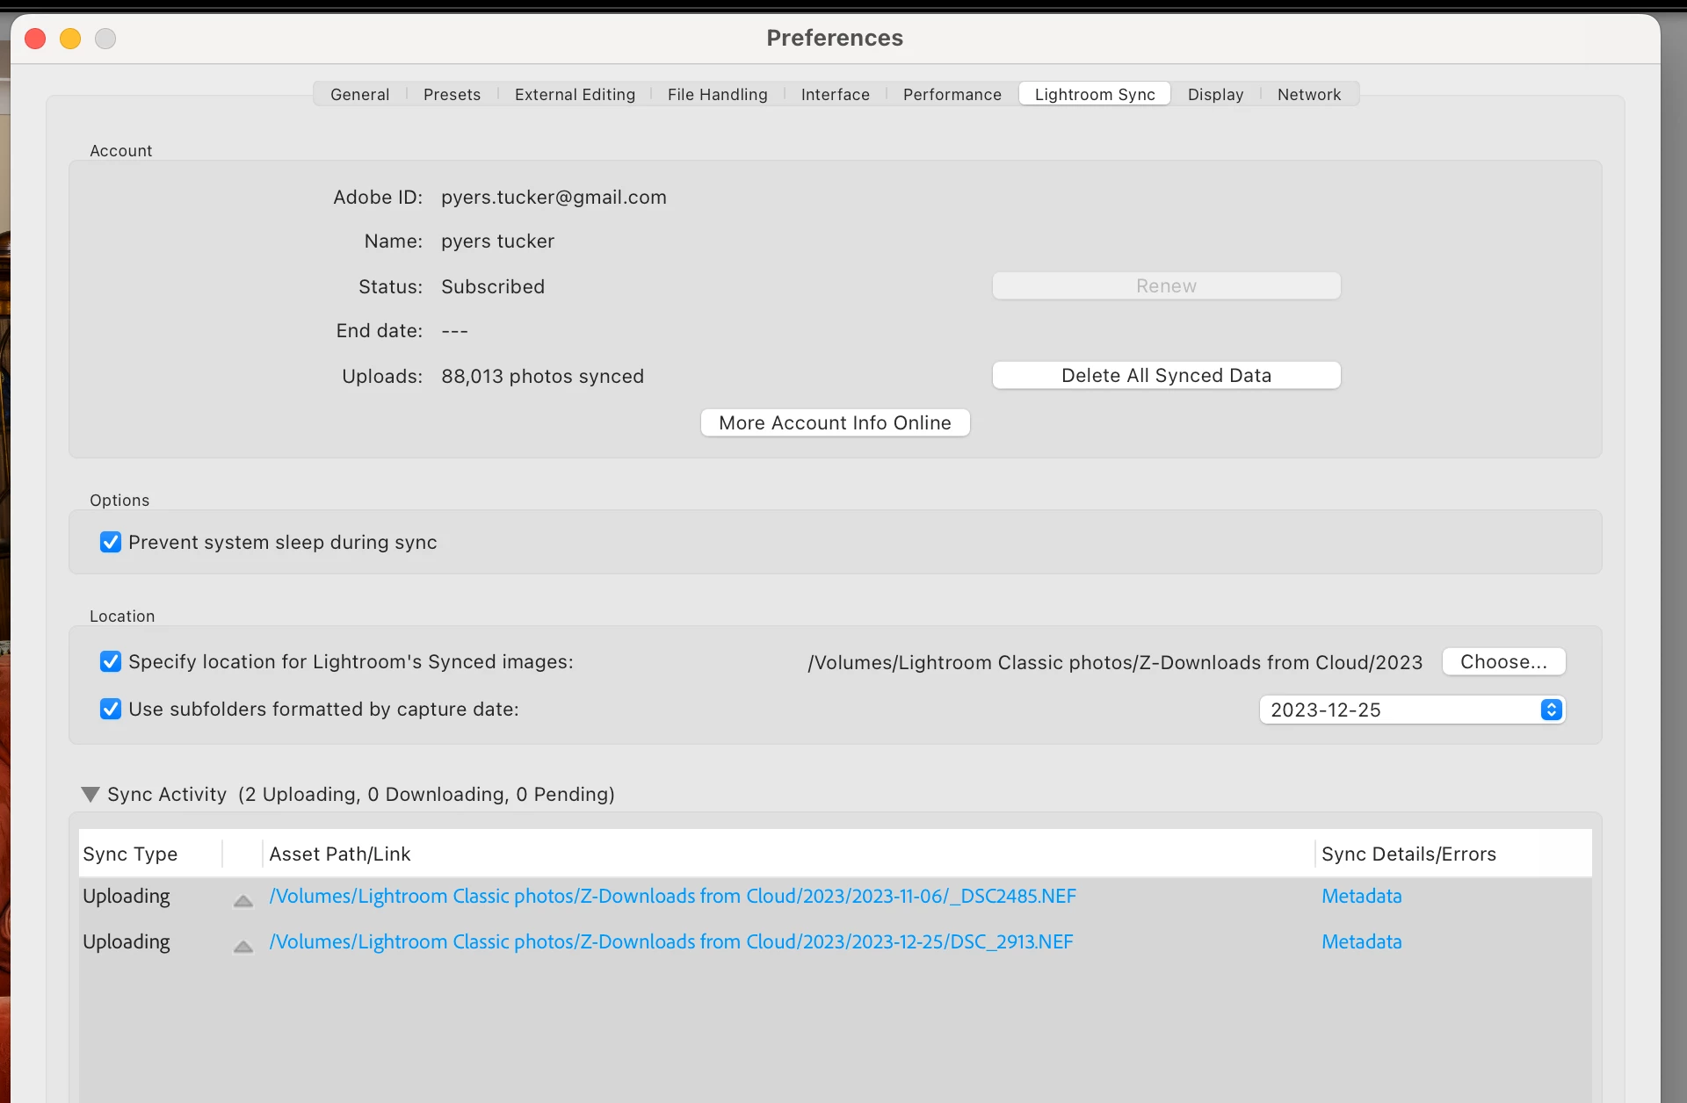1687x1103 pixels.
Task: Uncheck Specify location for Lightroom's Synced images
Action: pos(111,662)
